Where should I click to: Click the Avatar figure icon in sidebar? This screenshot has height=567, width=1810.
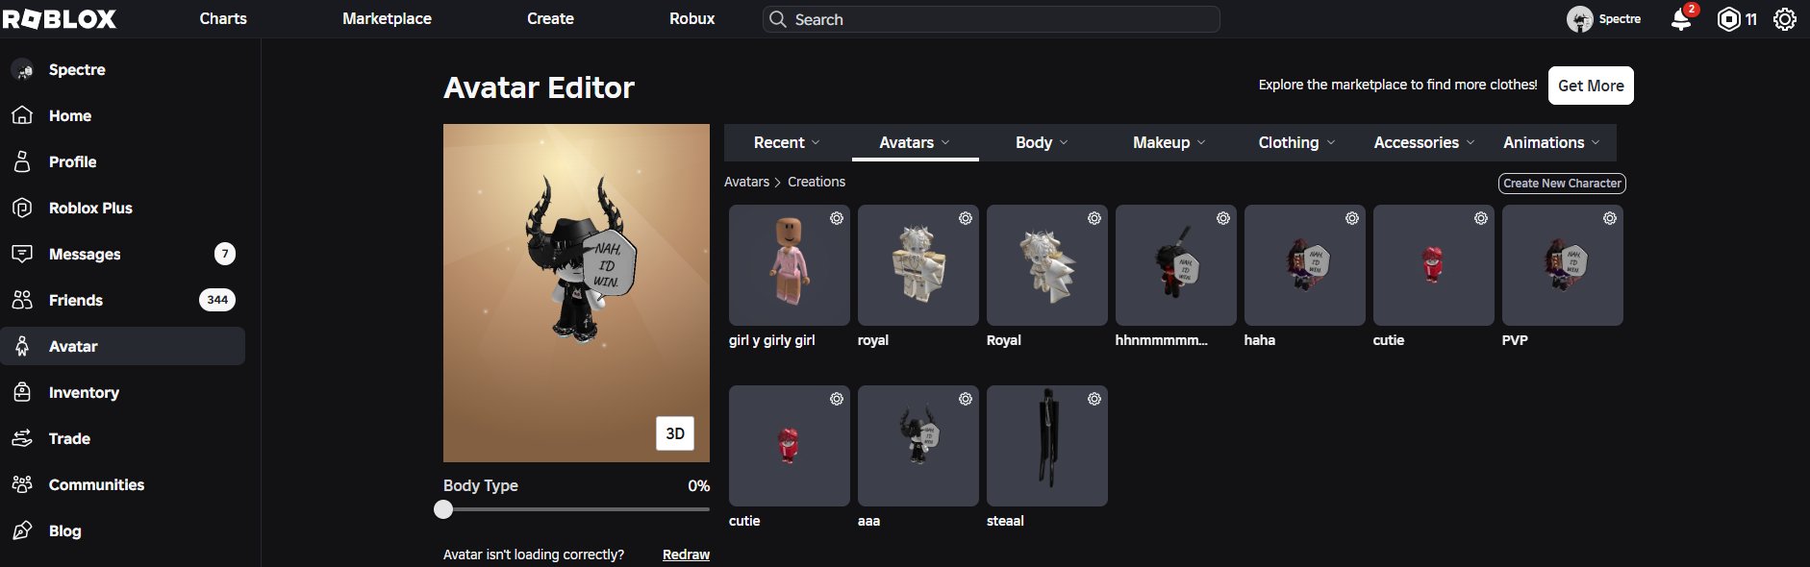[22, 346]
